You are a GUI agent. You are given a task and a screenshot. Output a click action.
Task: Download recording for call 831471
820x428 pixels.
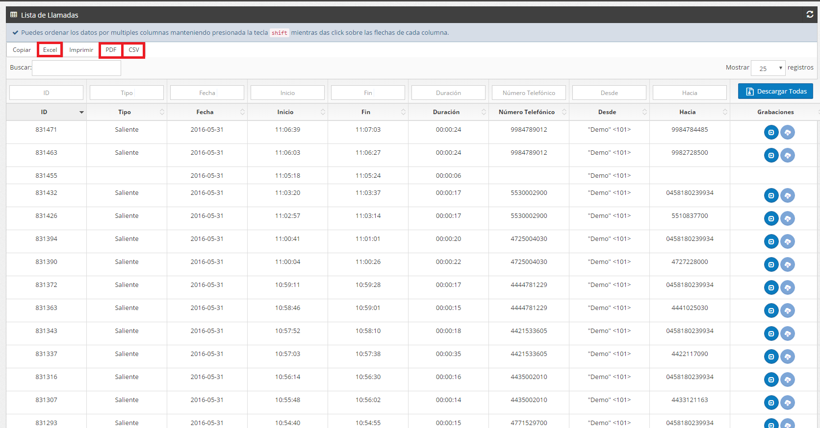coord(788,132)
